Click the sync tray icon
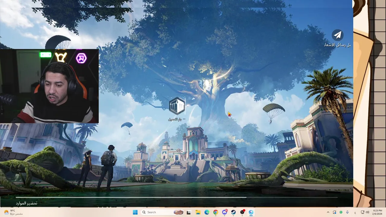Viewport: 386px width, 217px height. point(334,212)
